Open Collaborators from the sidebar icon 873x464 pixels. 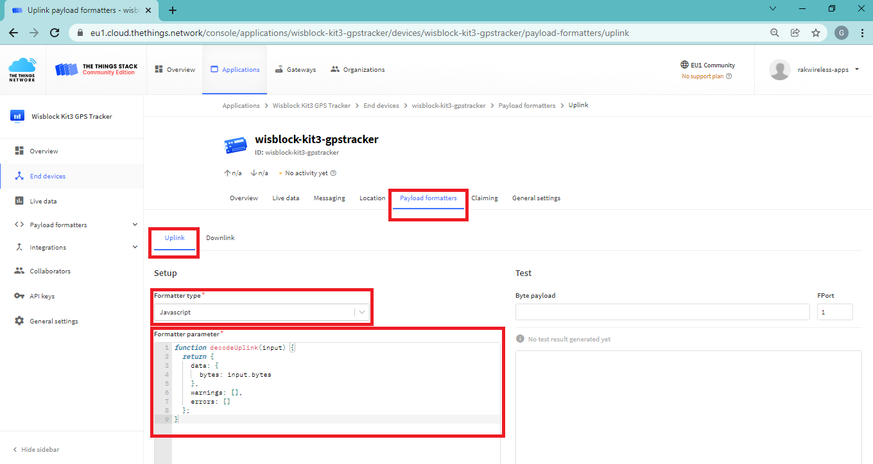pos(19,271)
